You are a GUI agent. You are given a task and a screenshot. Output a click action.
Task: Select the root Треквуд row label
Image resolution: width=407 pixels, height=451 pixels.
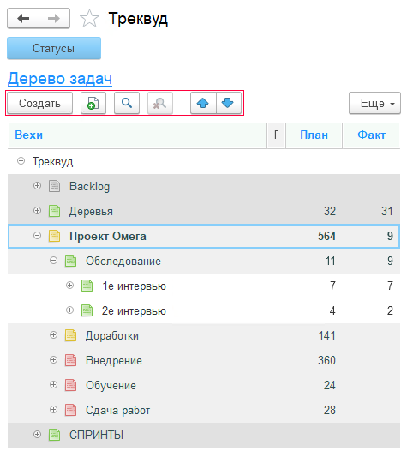52,162
